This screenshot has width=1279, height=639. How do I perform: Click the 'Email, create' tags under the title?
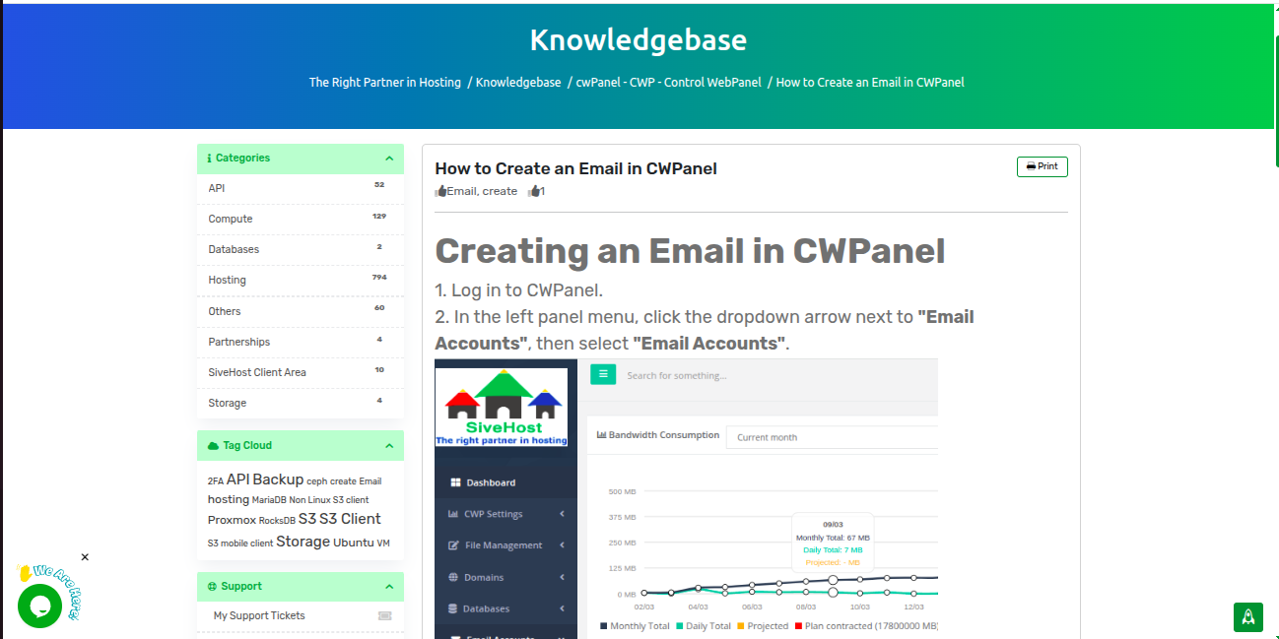click(482, 191)
